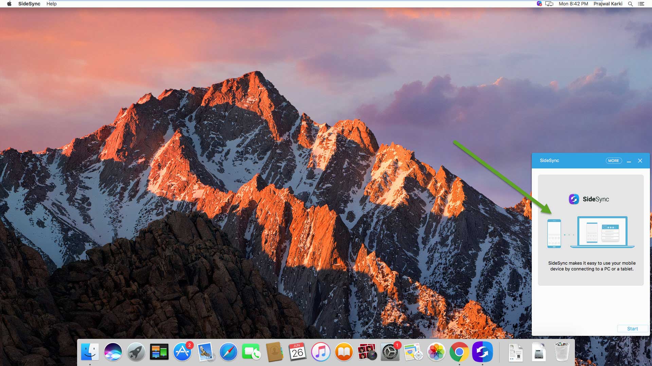Open the SideSync menu in menu bar
The width and height of the screenshot is (652, 366).
coord(29,4)
